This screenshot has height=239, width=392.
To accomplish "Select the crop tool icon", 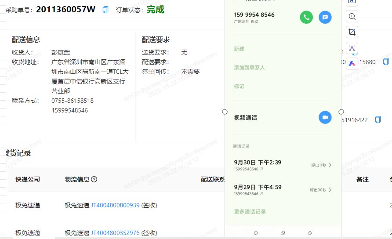I will coord(352,32).
